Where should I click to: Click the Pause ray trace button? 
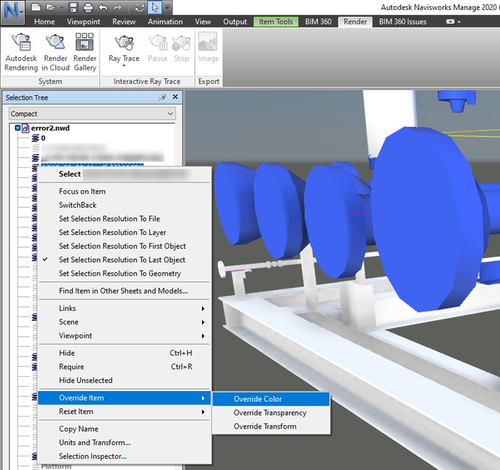point(158,48)
